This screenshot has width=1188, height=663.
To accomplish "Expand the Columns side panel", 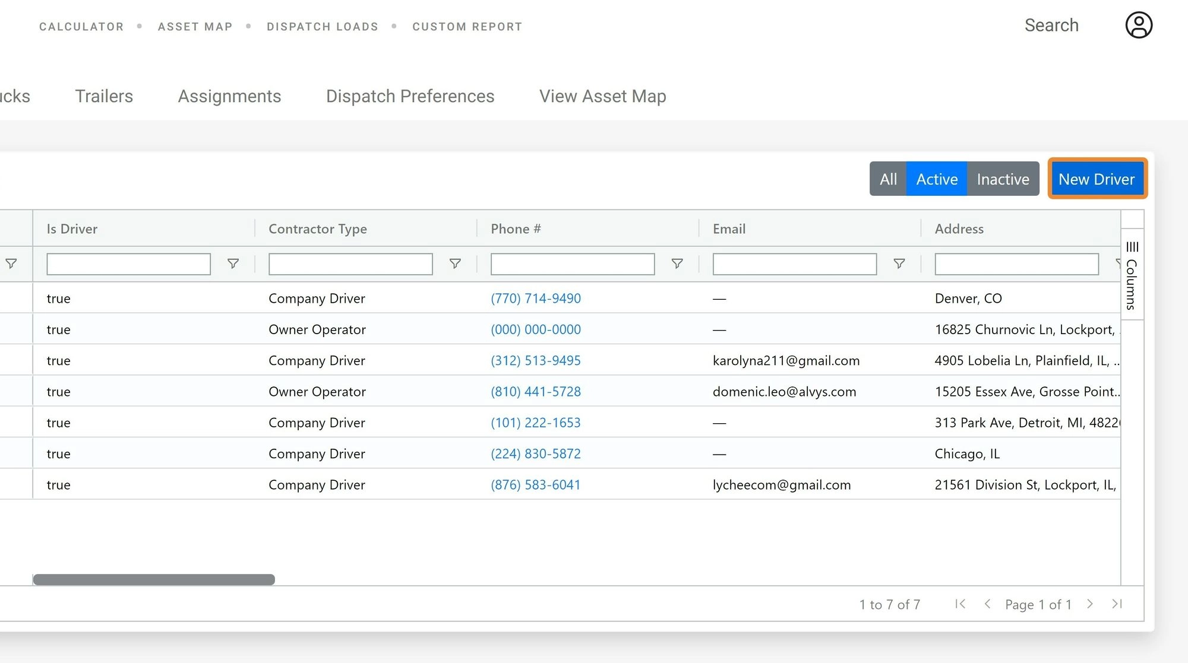I will pyautogui.click(x=1132, y=274).
